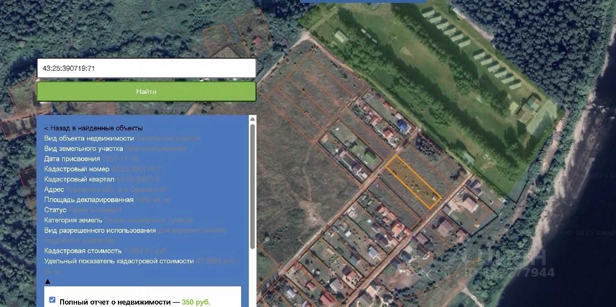Click the cadastral number search field
This screenshot has width=616, height=307.
[x=146, y=68]
